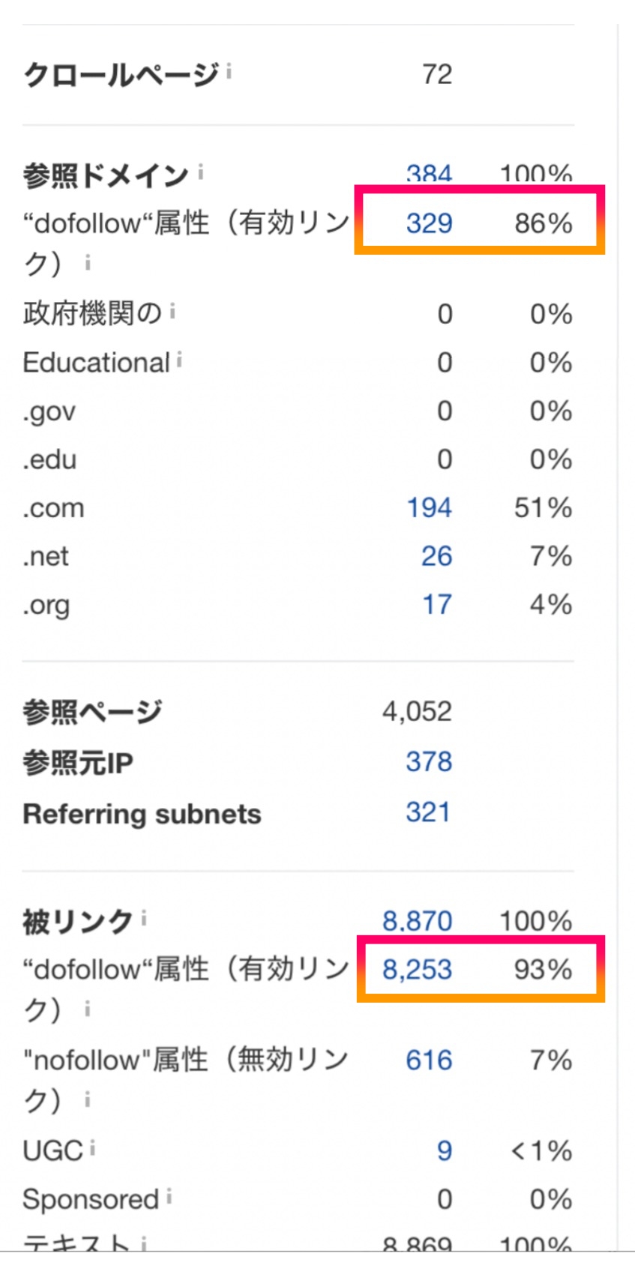This screenshot has height=1268, width=635.
Task: Open the 9 UGC backlinks link
Action: point(445,1150)
